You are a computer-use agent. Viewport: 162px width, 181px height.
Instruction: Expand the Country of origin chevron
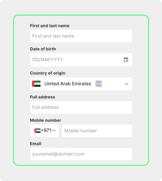tap(126, 84)
